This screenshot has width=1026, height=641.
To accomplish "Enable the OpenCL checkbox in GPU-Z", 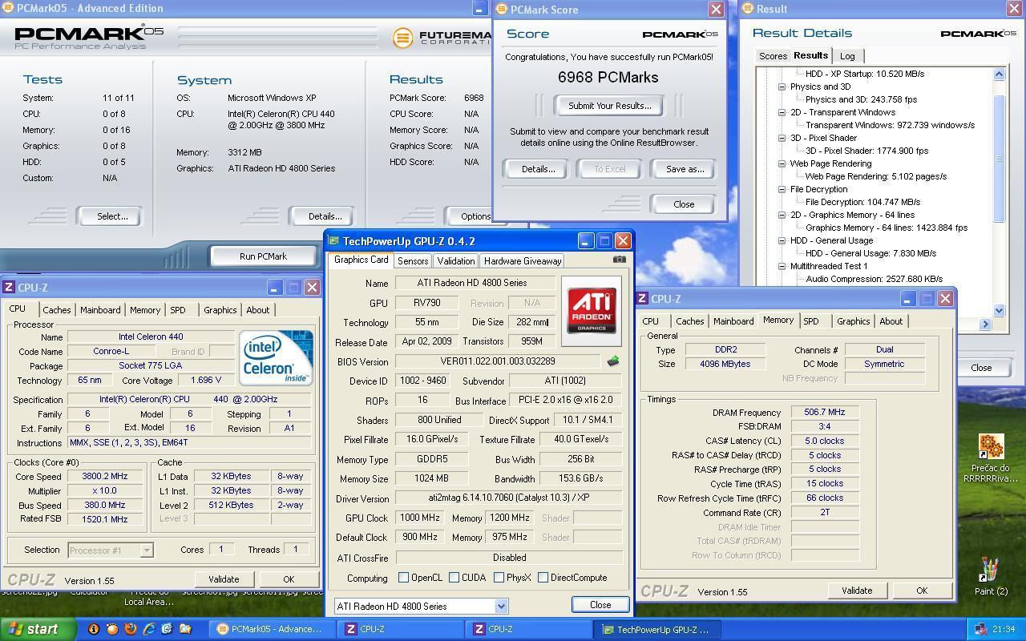I will 403,577.
